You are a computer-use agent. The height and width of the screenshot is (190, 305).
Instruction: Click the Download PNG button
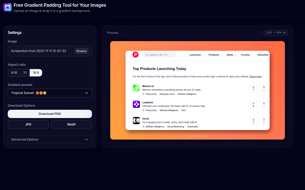click(x=50, y=114)
